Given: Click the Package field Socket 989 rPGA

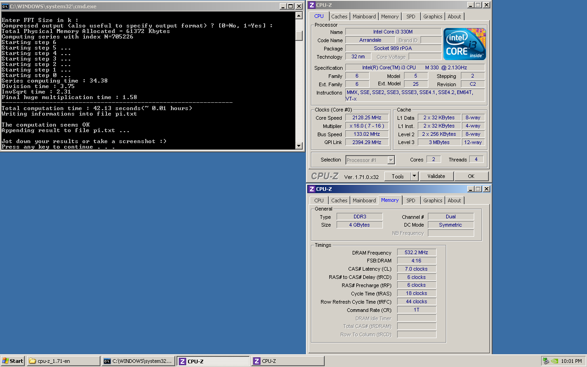Looking at the screenshot, I should tap(393, 49).
